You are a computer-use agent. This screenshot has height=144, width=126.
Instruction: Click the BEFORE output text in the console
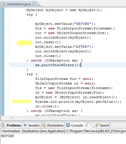tap(8, 136)
